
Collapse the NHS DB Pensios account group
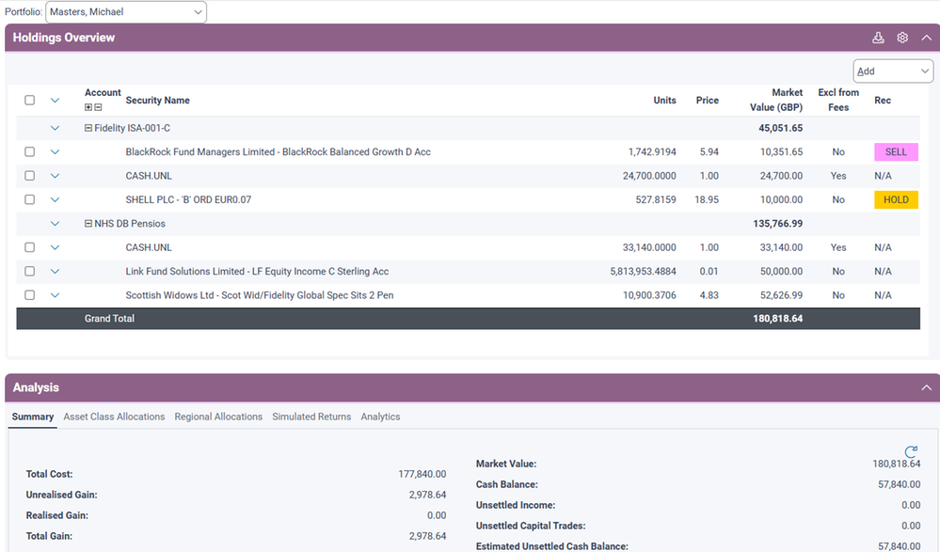[x=88, y=224]
